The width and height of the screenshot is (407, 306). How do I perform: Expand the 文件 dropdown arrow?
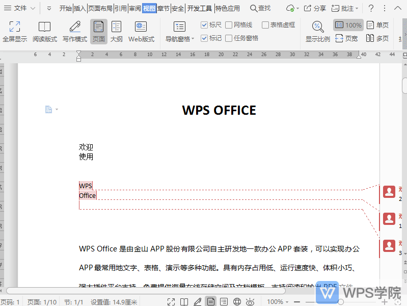(x=33, y=8)
